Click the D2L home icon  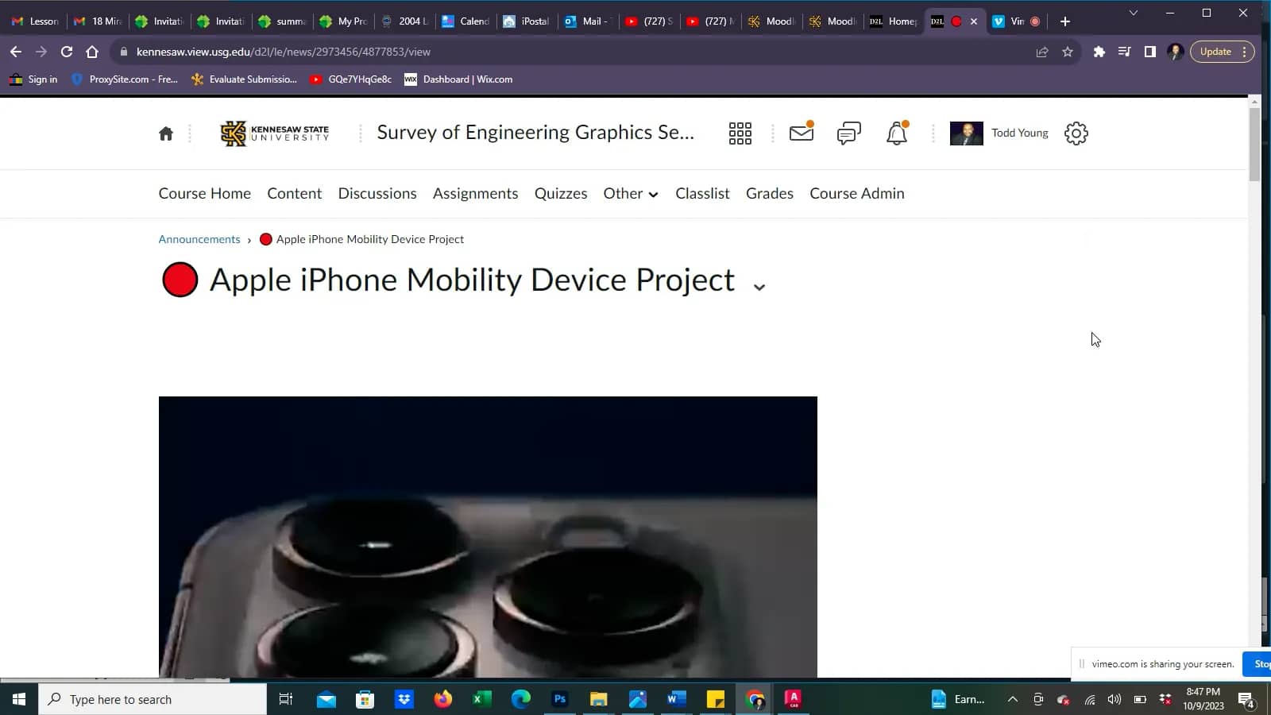pyautogui.click(x=166, y=133)
